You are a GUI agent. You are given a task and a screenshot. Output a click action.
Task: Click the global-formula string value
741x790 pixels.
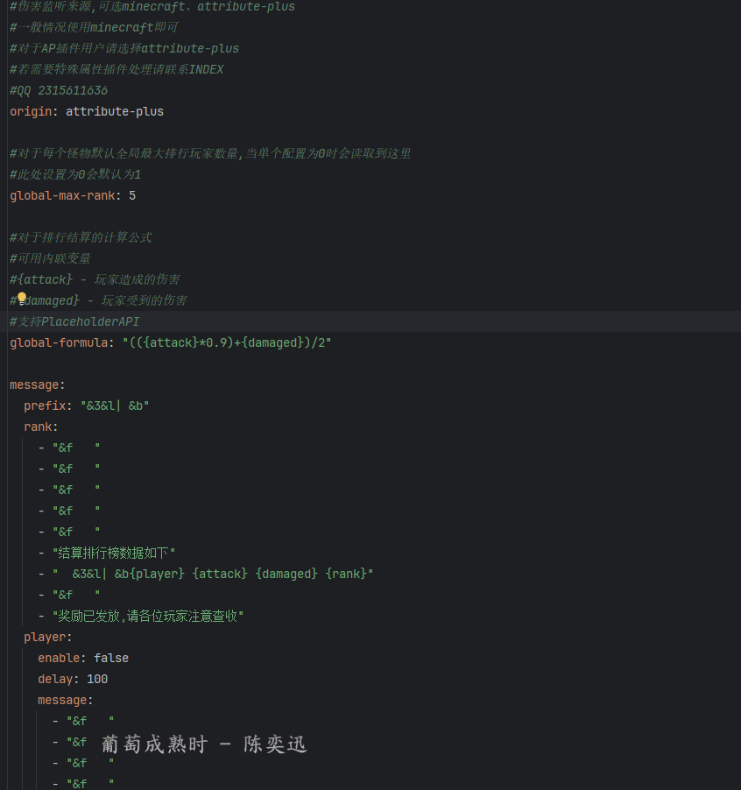227,342
